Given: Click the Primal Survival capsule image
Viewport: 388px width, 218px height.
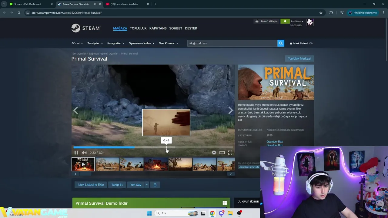Looking at the screenshot, I should 276,82.
